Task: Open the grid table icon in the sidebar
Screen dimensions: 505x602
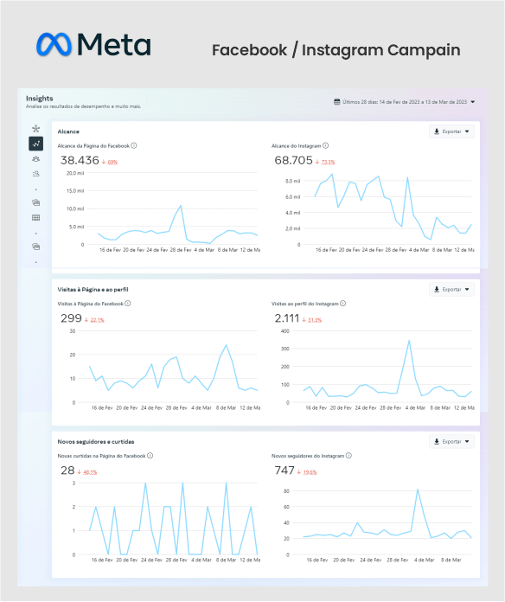Action: click(36, 218)
